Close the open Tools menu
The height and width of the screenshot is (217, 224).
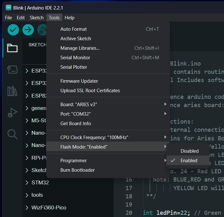pyautogui.click(x=54, y=18)
